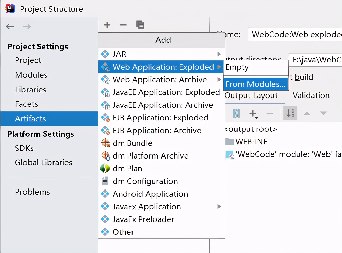Click the Web Application: Archive icon
The height and width of the screenshot is (253, 342).
[x=105, y=80]
